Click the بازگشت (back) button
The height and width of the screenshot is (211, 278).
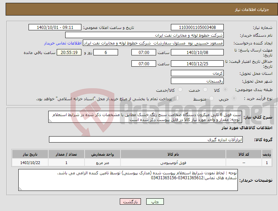(x=130, y=201)
